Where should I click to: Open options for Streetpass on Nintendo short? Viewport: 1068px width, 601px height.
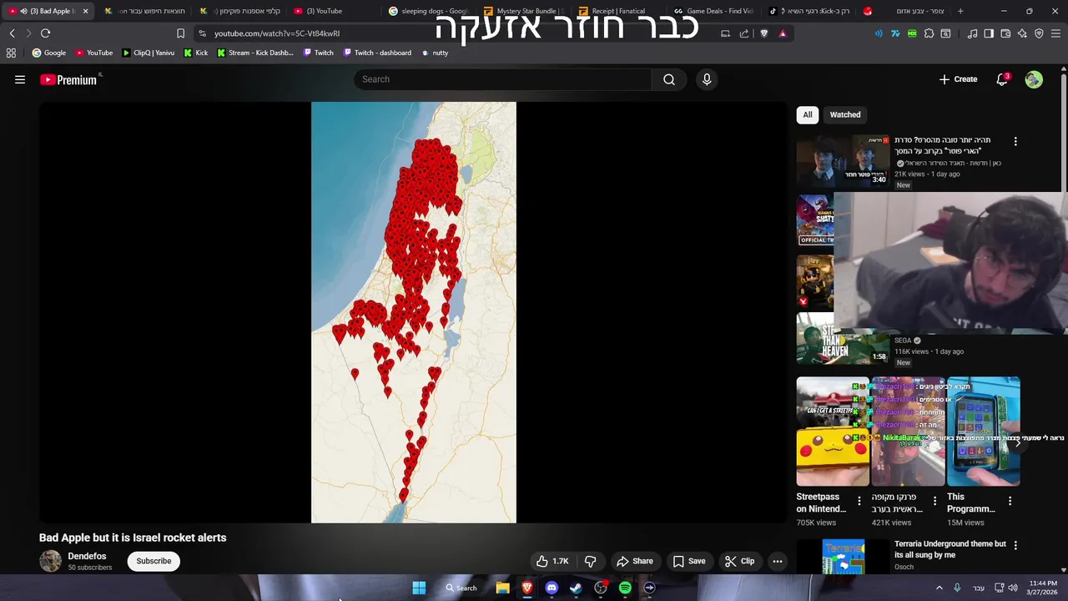tap(859, 502)
